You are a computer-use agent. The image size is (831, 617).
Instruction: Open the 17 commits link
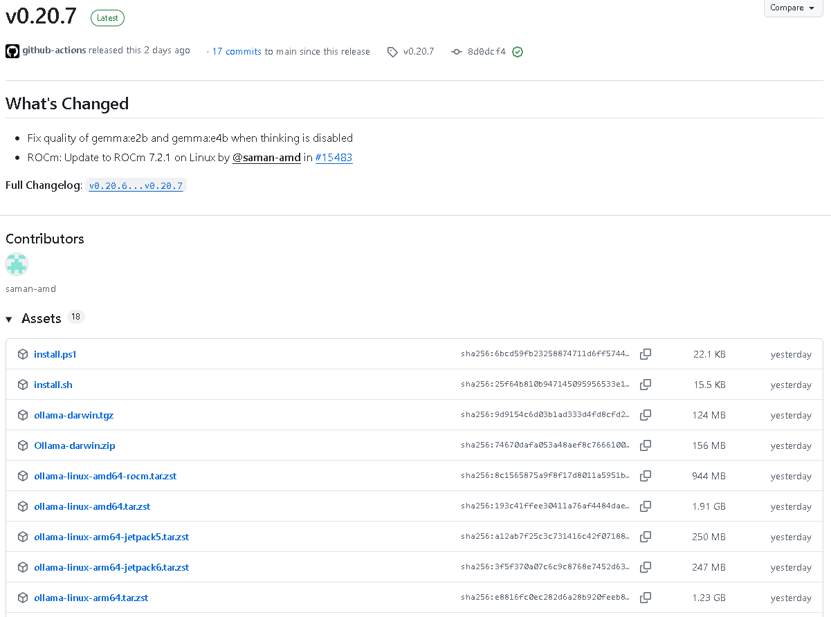[x=237, y=52]
